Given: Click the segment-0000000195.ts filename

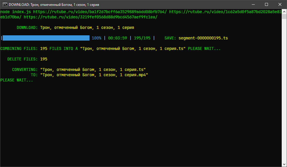Looking at the screenshot, I should click(203, 38).
